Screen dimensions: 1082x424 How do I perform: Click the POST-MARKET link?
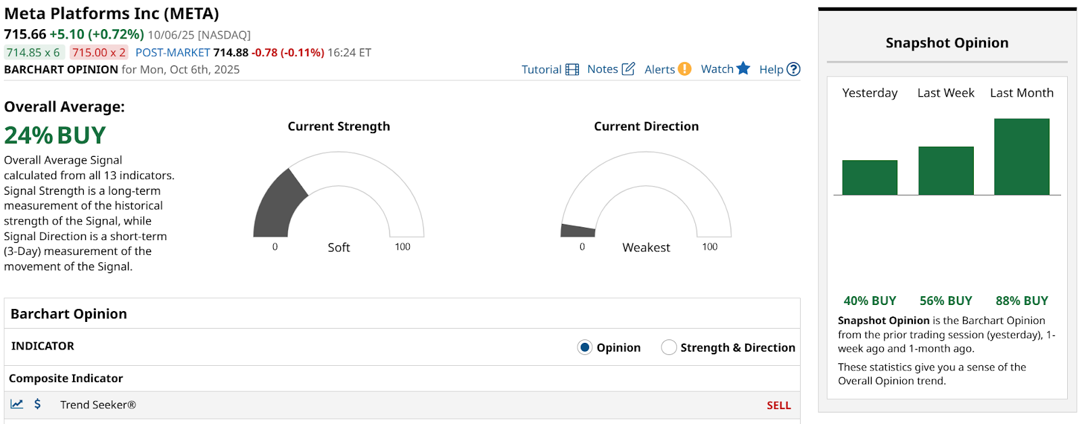click(172, 53)
